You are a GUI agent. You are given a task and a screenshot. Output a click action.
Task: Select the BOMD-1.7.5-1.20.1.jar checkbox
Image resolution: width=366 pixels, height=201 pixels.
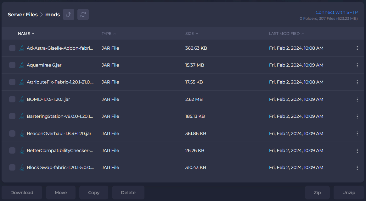pyautogui.click(x=12, y=99)
